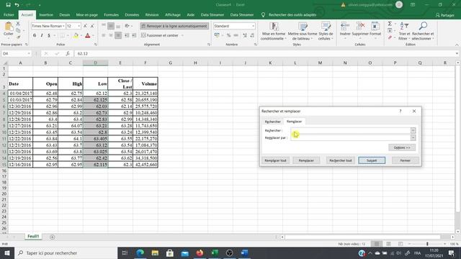Toggle Italique italic formatting
This screenshot has width=461, height=259.
pos(42,35)
